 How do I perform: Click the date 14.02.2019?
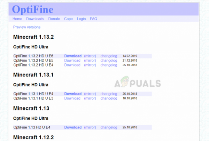click(x=130, y=56)
